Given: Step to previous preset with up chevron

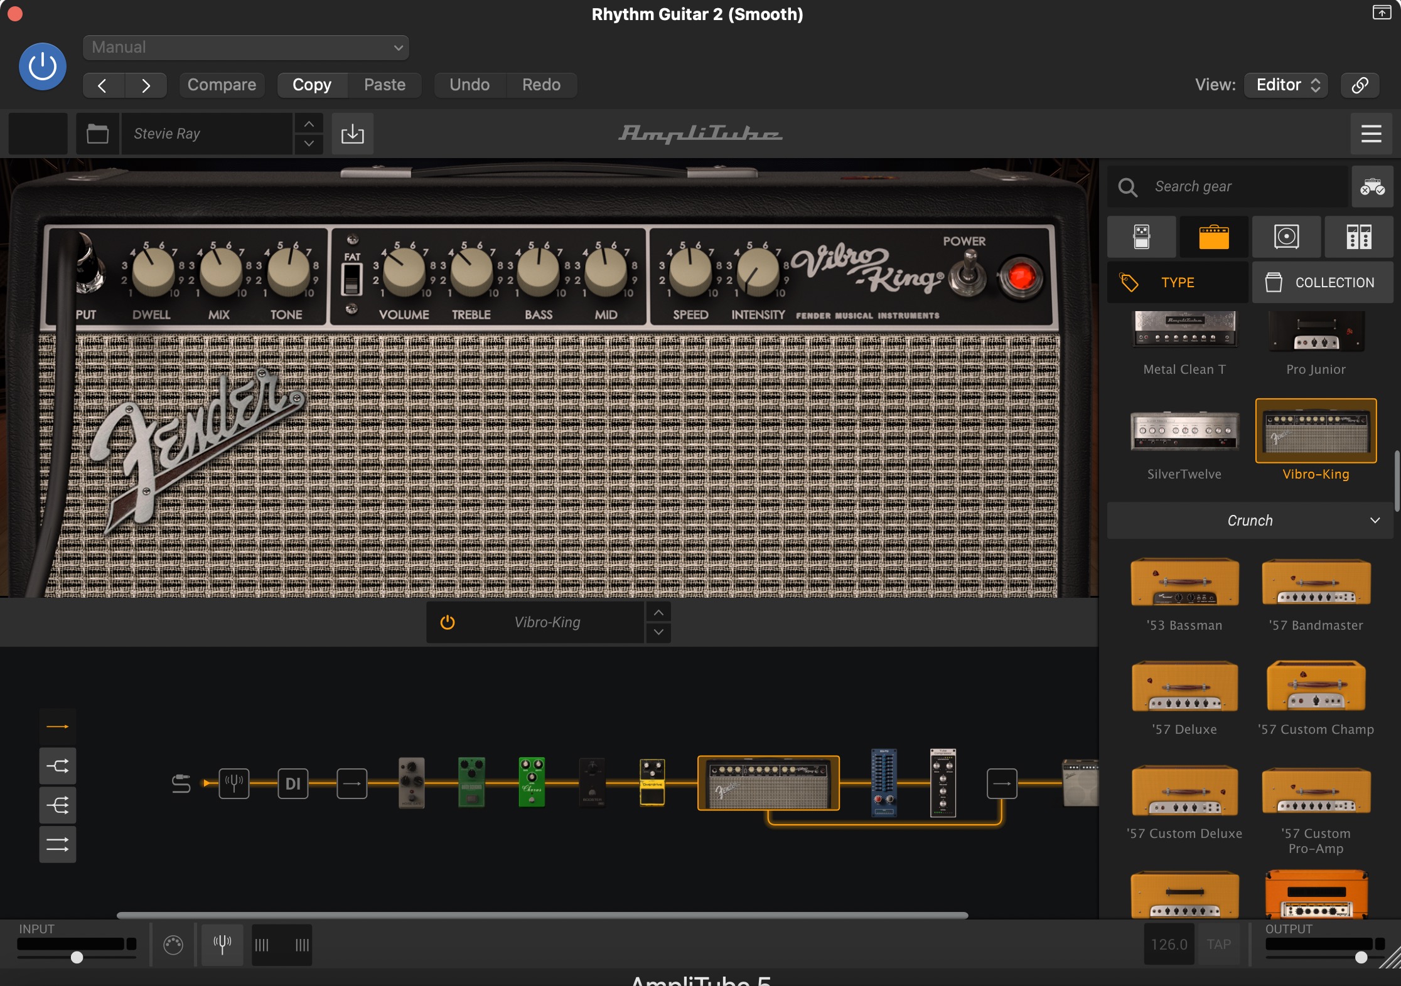Looking at the screenshot, I should (x=309, y=124).
